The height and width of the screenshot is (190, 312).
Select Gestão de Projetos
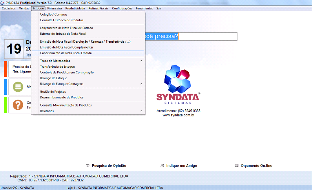(x=88, y=92)
